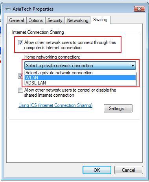The image size is (149, 182).
Task: Cancel the properties dialog
Action: [129, 170]
